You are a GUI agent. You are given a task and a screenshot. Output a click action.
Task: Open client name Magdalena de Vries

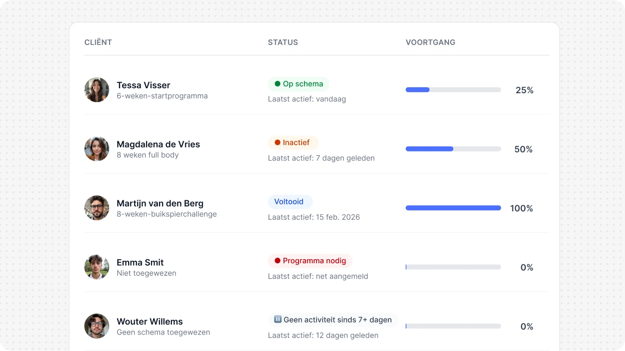[x=158, y=144]
